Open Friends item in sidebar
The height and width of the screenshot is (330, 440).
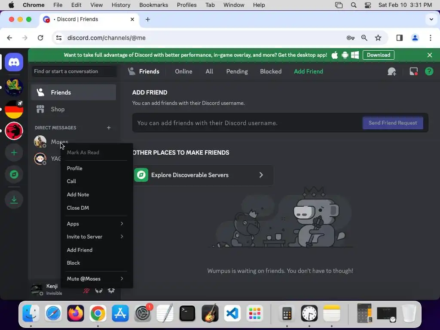point(73,92)
